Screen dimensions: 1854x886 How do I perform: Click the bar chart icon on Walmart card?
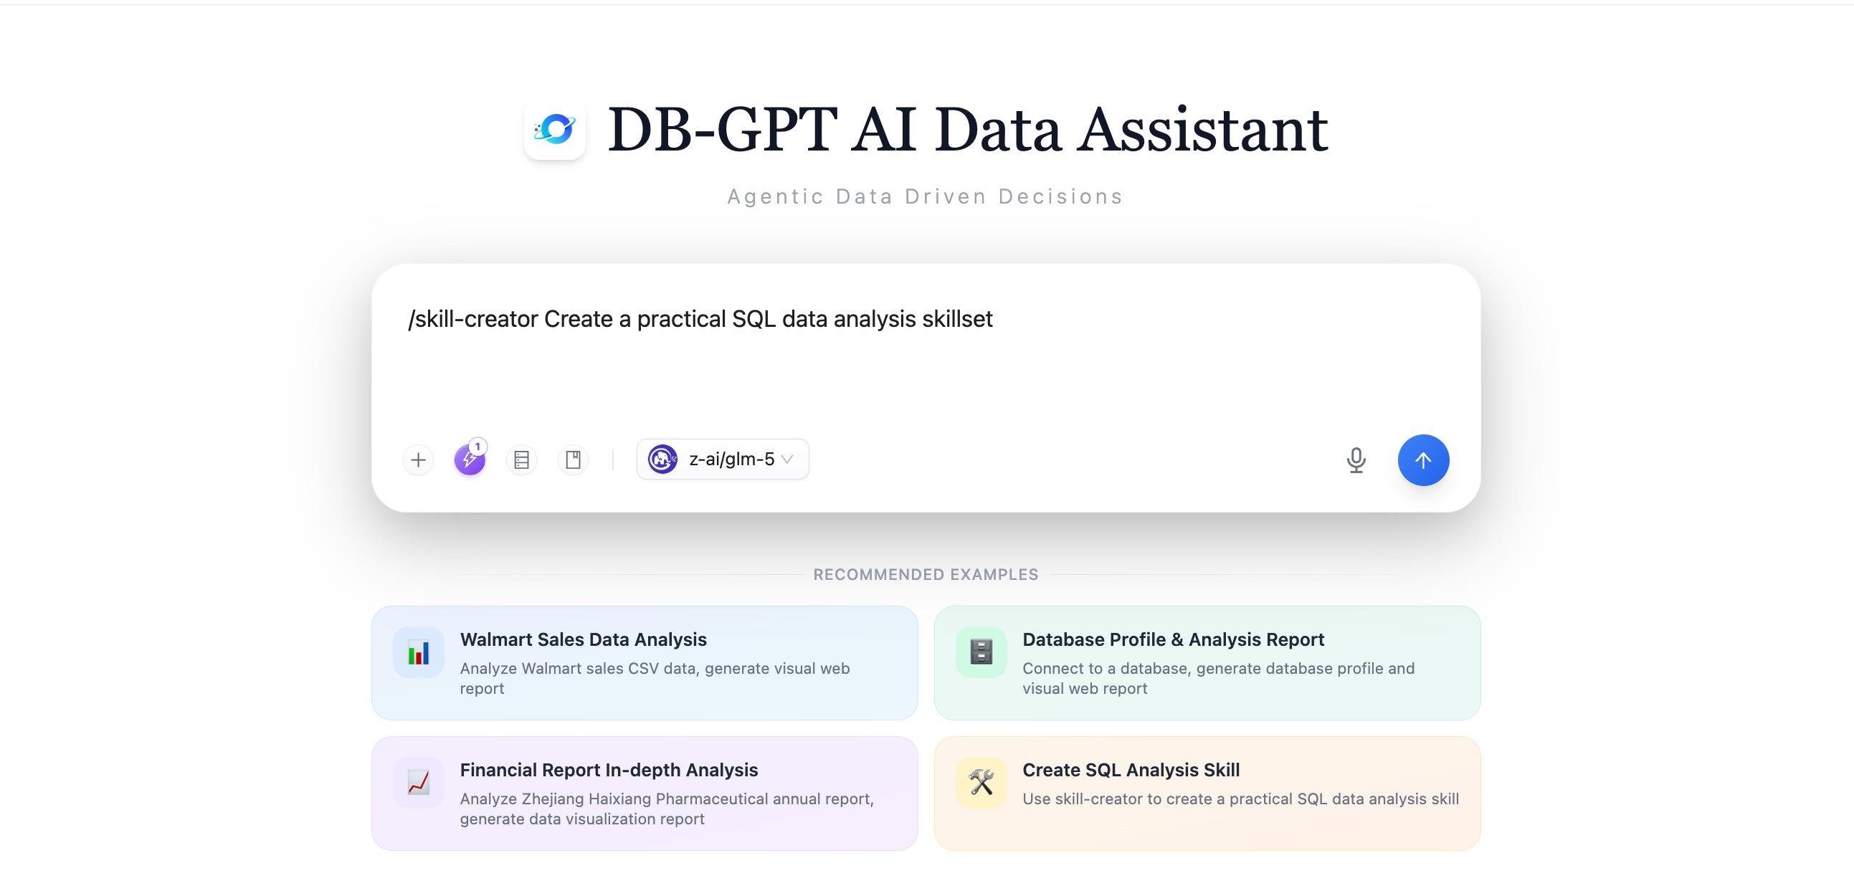click(418, 653)
